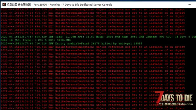Click the "Heap: 2891.9MB" stat
Viewport: 196px width, 110px height.
click(108, 37)
